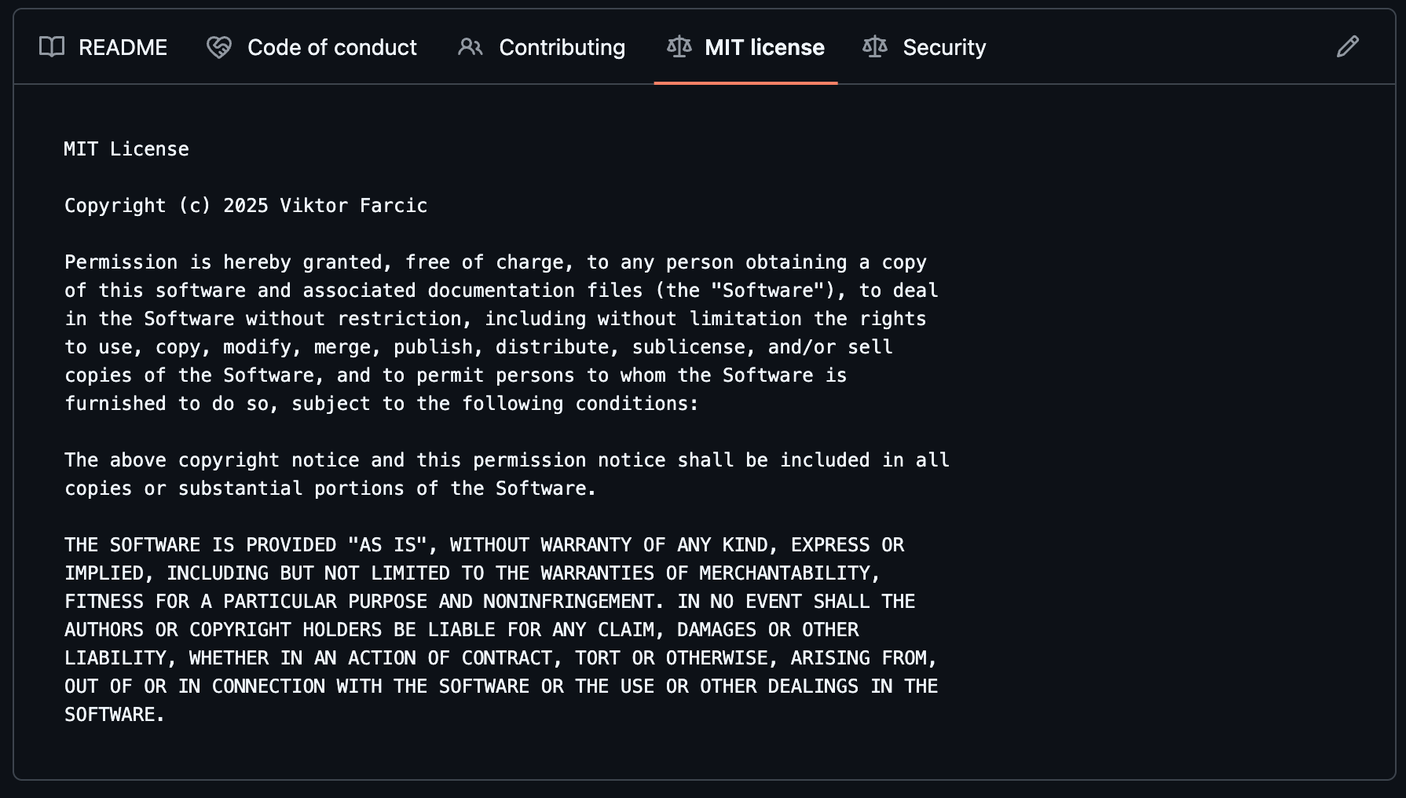This screenshot has height=798, width=1406.
Task: Select the MIT license tab label
Action: point(764,47)
